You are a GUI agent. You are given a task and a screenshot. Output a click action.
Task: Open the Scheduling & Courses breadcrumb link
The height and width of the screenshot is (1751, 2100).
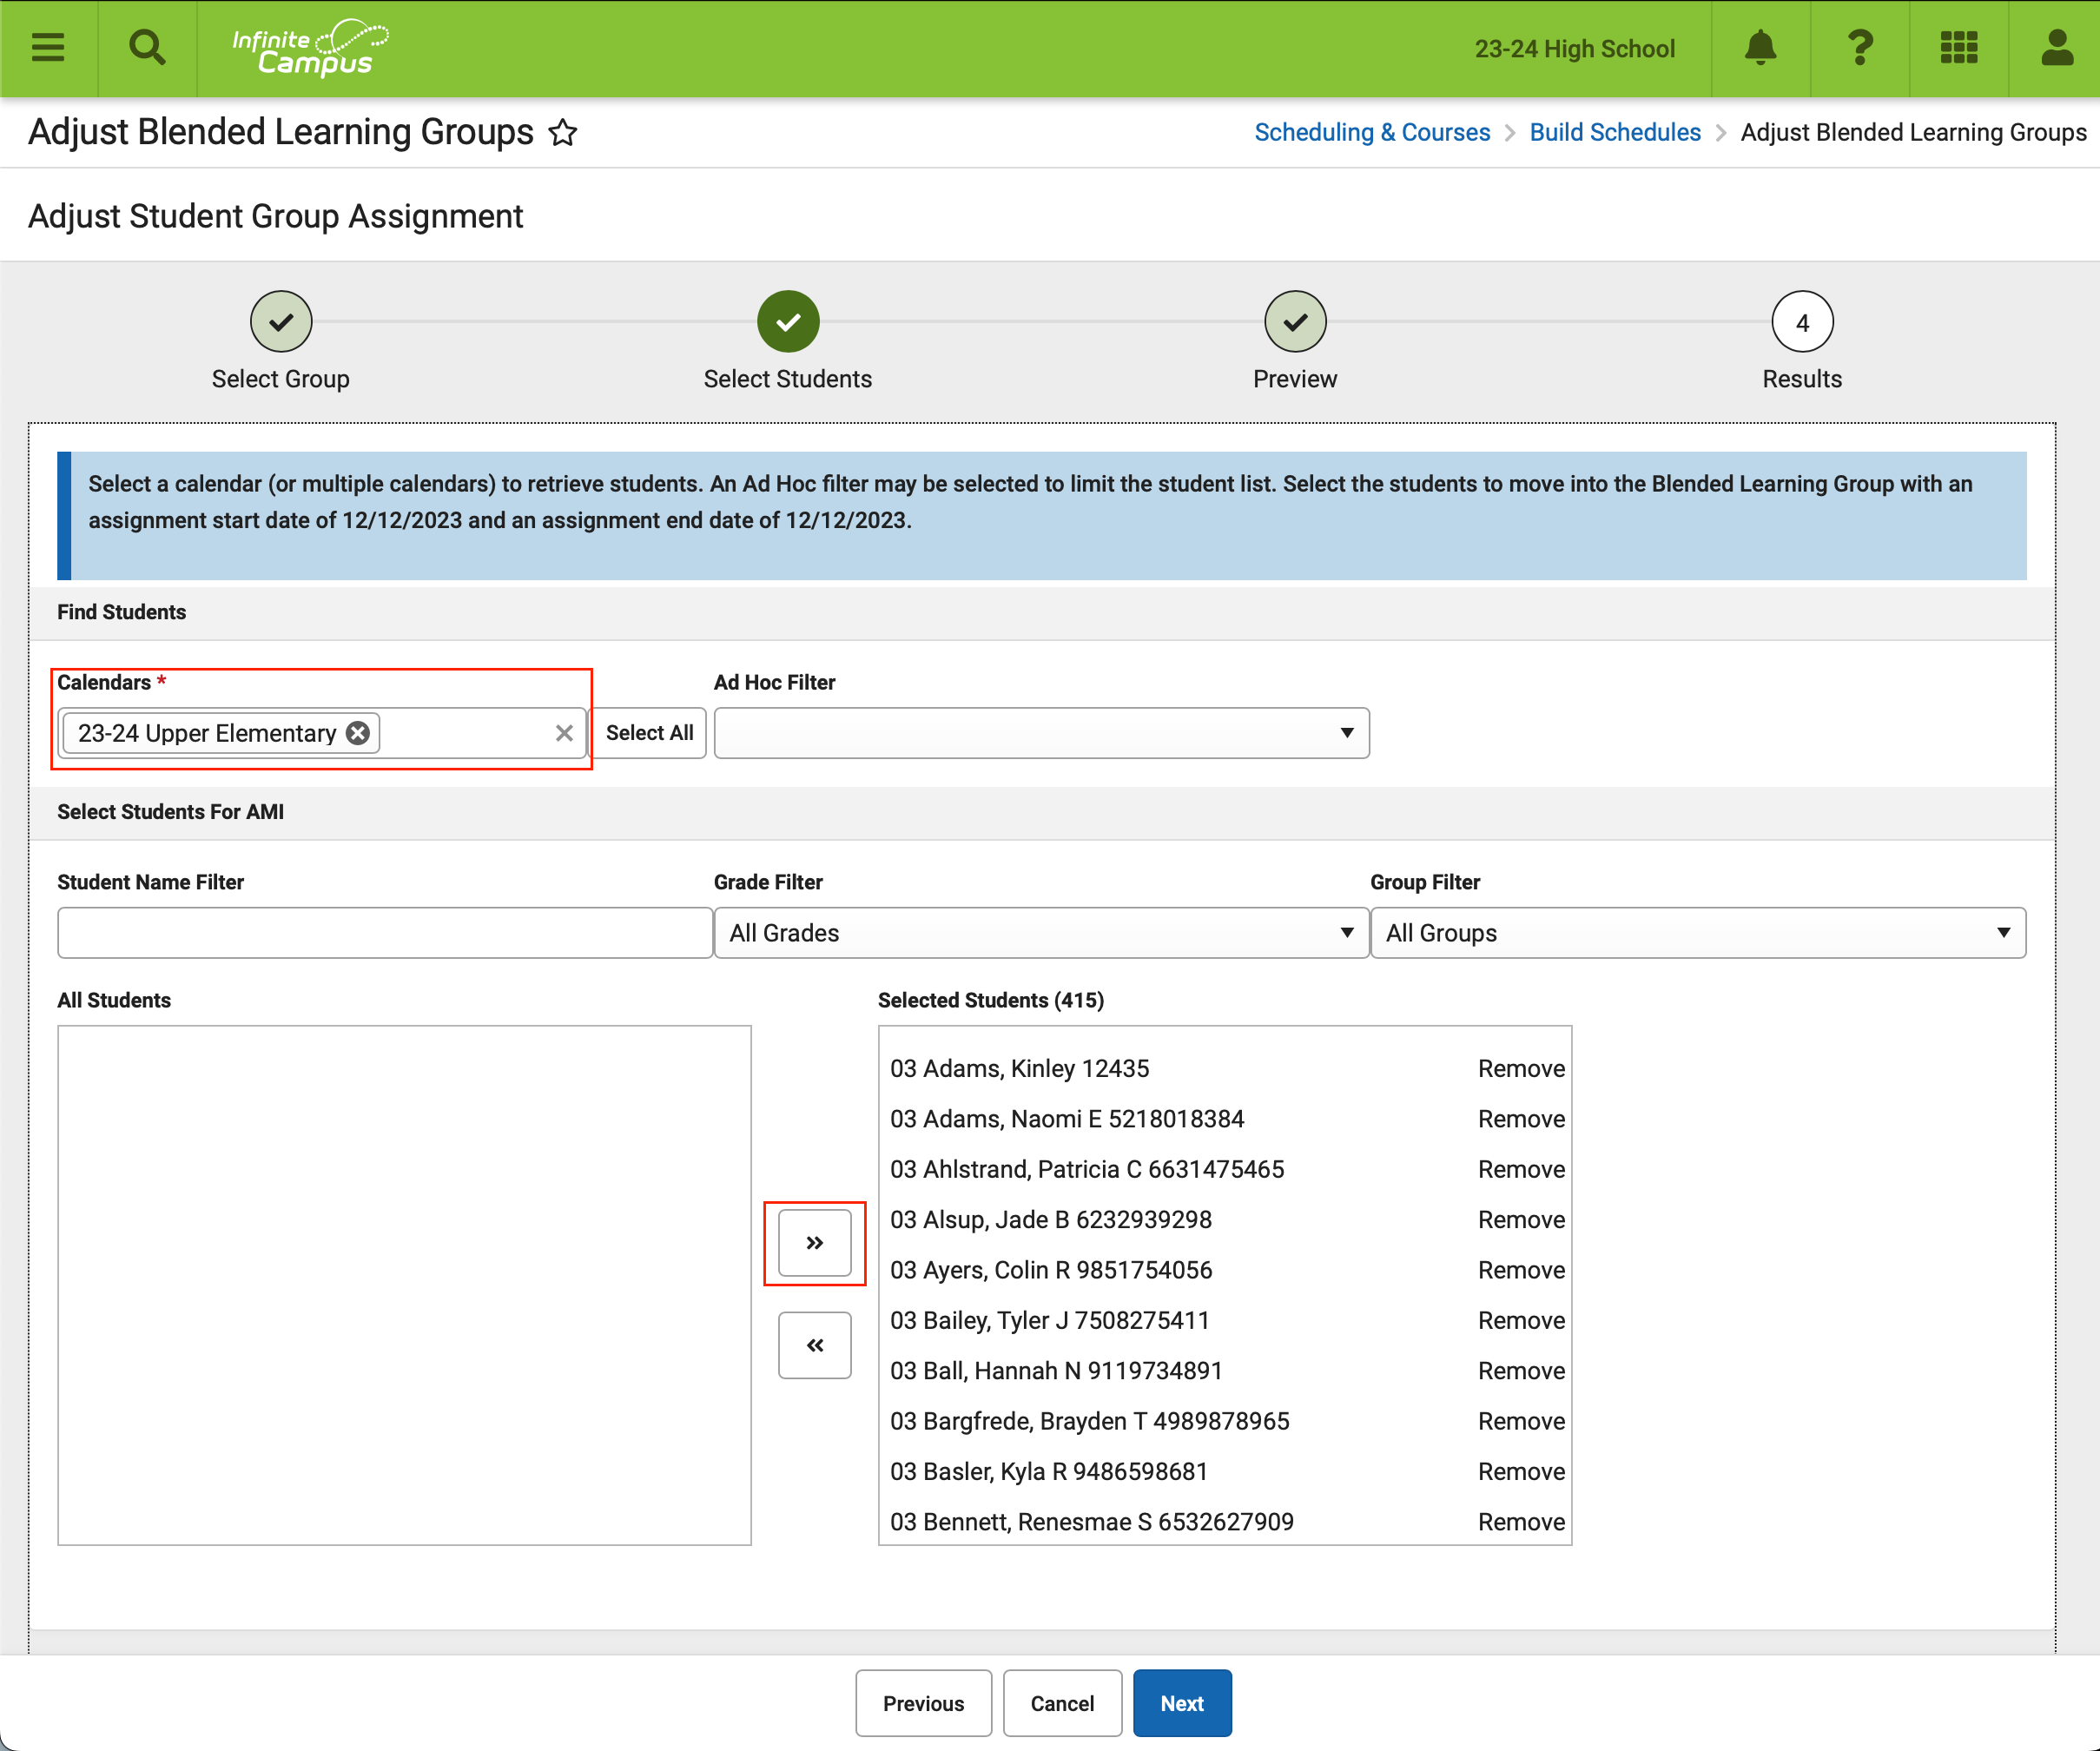tap(1372, 132)
